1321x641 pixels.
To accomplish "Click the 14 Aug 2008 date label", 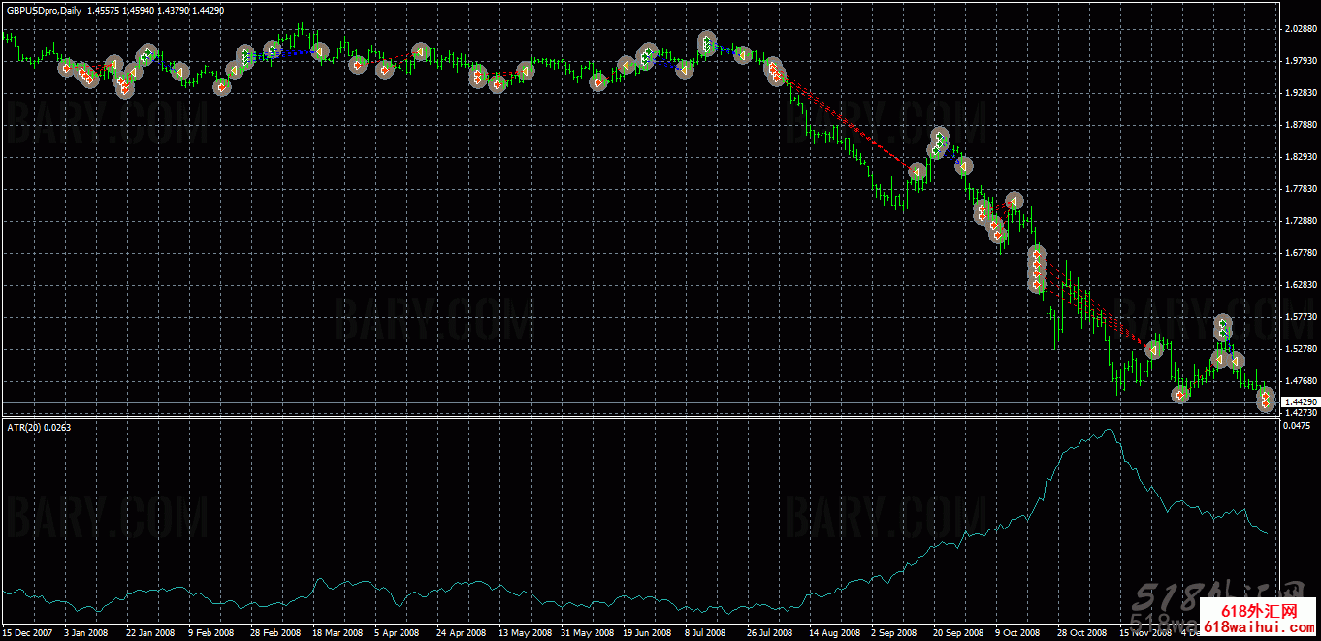I will pos(833,632).
